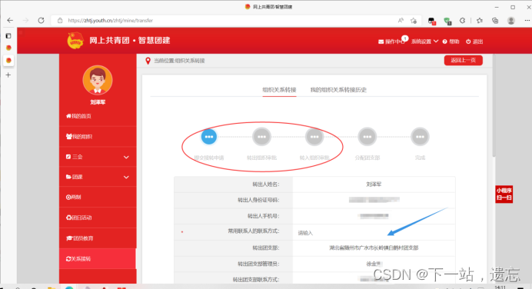This screenshot has width=532, height=289.
Task: Select 关系接转 in sidebar
Action: (98, 258)
